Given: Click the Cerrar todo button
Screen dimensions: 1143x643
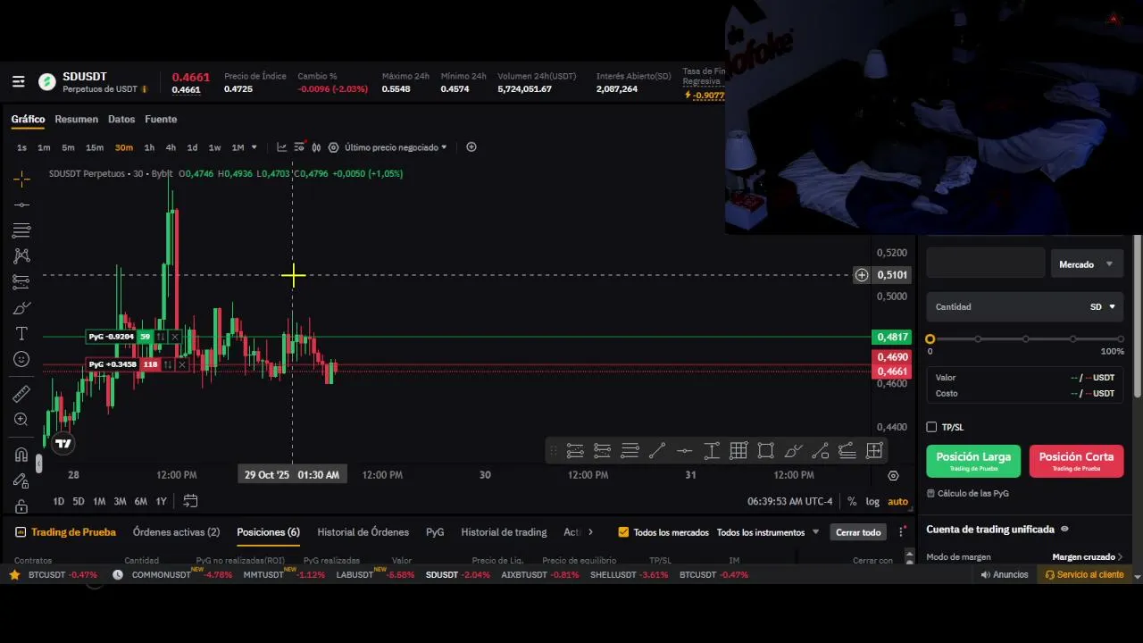Looking at the screenshot, I should pos(858,532).
